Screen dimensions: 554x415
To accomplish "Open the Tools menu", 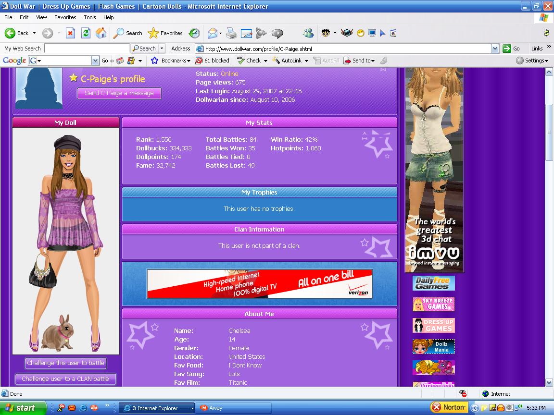I will 90,17.
